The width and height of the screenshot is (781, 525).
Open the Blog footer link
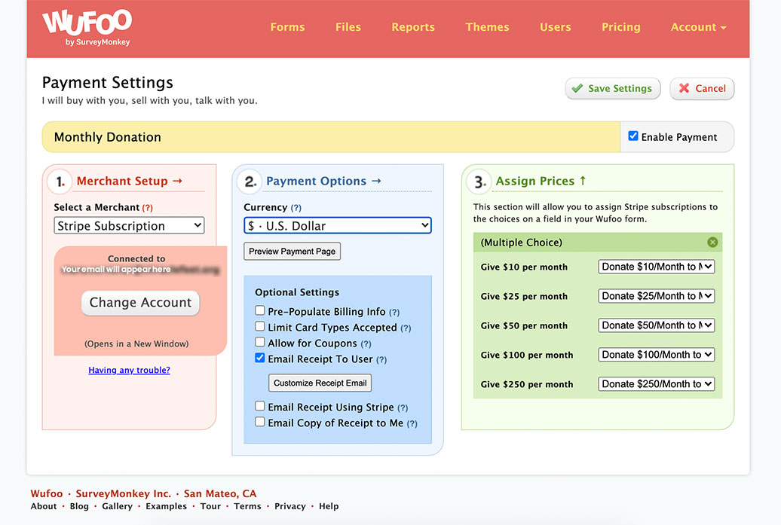79,506
